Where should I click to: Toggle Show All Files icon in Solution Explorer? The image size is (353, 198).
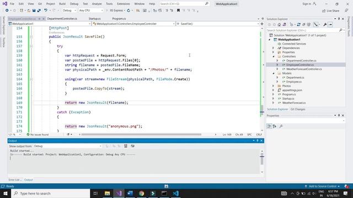point(309,24)
